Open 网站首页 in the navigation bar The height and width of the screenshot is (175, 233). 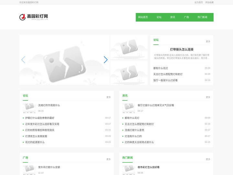click(143, 17)
